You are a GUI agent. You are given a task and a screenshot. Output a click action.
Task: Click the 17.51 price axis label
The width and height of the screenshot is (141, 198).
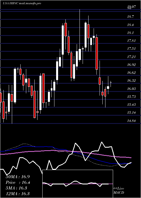[131, 49]
